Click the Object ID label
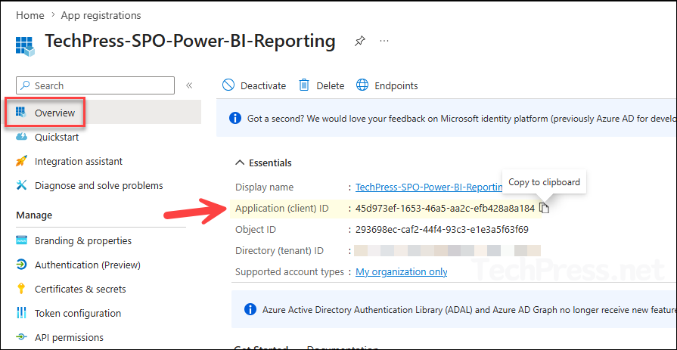This screenshot has width=677, height=350. 256,230
